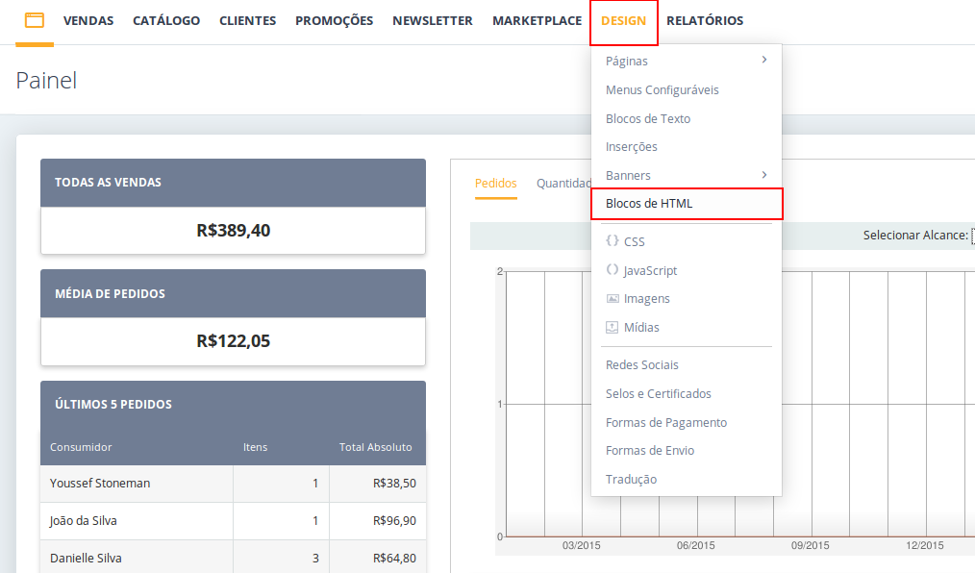Open the Marketplace menu
Viewport: 975px width, 573px height.
tap(537, 20)
